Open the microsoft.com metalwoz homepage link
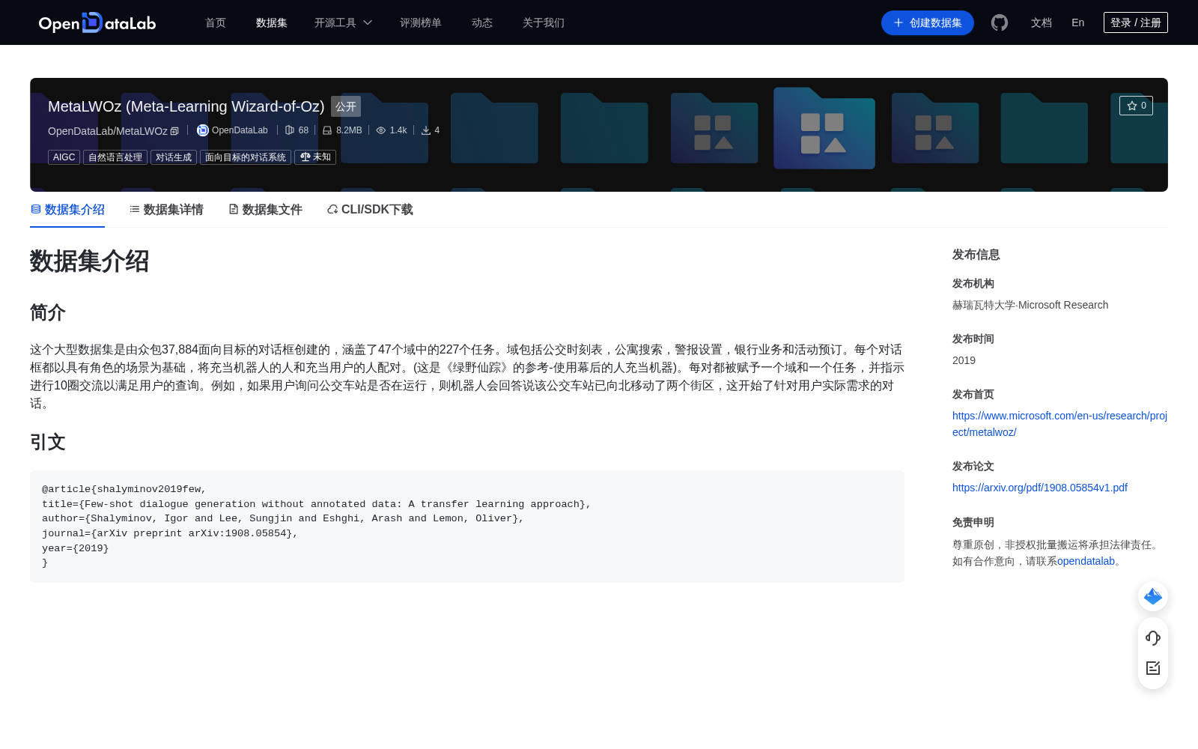This screenshot has height=749, width=1198. (1059, 424)
